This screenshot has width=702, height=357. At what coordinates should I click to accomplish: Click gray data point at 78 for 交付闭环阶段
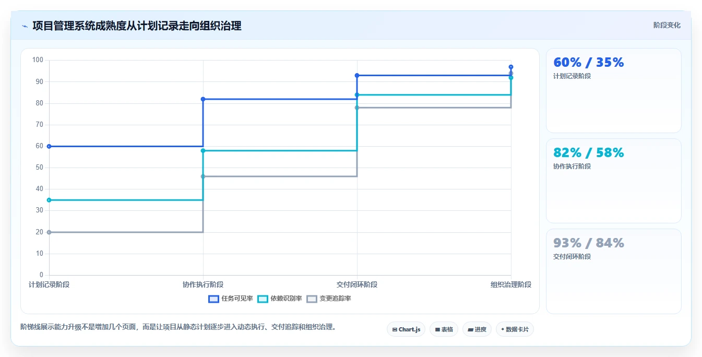pyautogui.click(x=357, y=108)
